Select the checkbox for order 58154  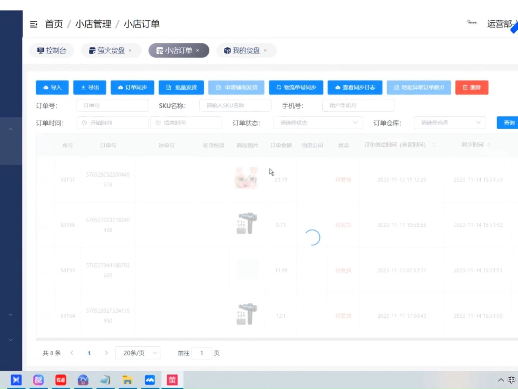point(44,316)
